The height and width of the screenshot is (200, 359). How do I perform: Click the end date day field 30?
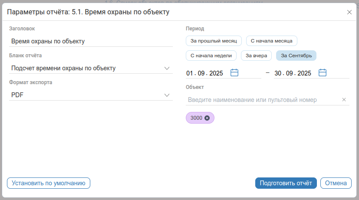[278, 73]
